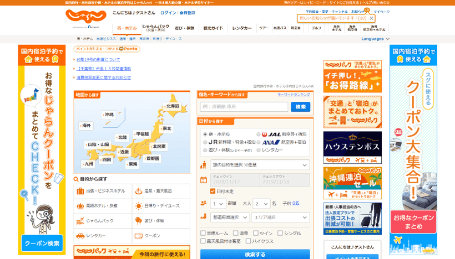This screenshot has width=455, height=259.
Task: Click the magnifier icon next to 目的から探す
Action: (x=76, y=179)
